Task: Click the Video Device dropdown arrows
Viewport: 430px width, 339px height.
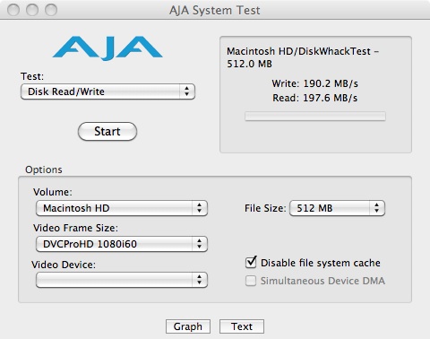Action: point(200,280)
